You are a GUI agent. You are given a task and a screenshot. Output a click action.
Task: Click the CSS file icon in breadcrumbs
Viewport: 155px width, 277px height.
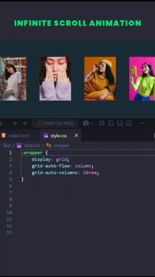point(19,146)
